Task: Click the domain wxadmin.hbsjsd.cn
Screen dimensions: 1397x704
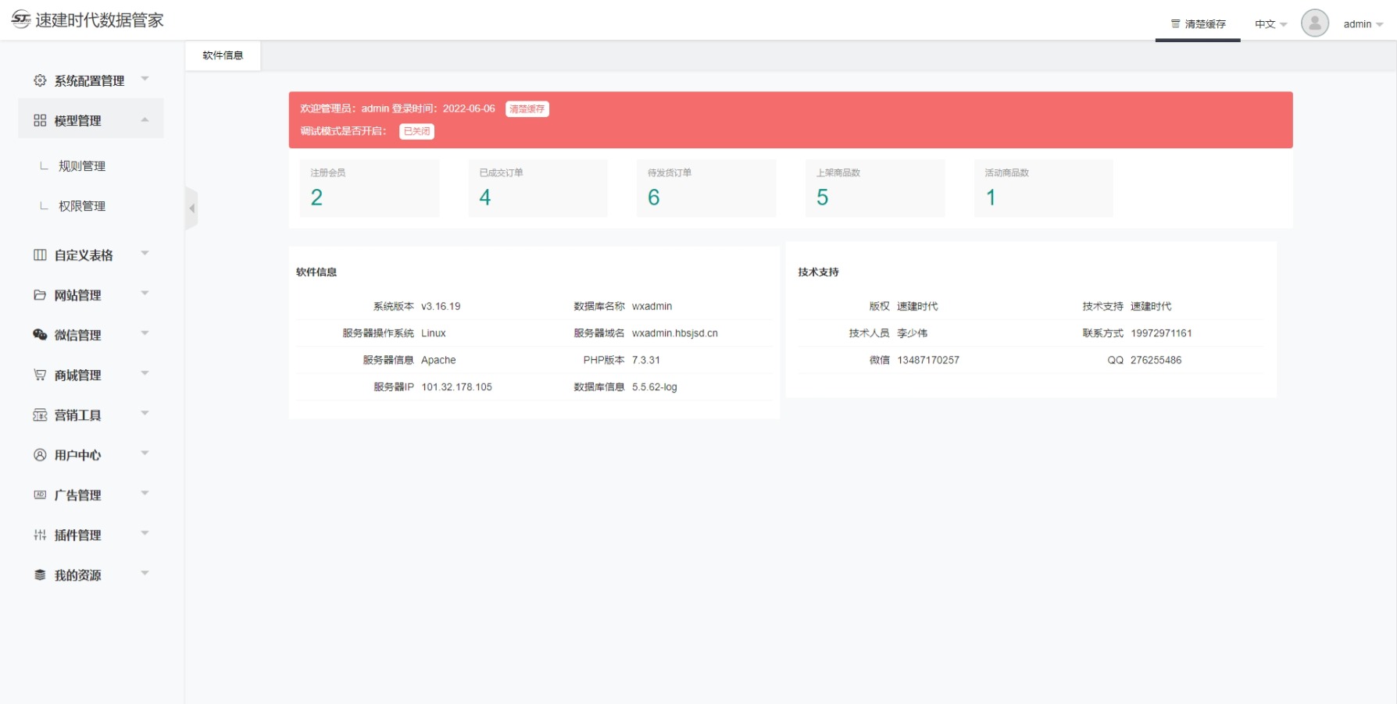Action: 675,333
